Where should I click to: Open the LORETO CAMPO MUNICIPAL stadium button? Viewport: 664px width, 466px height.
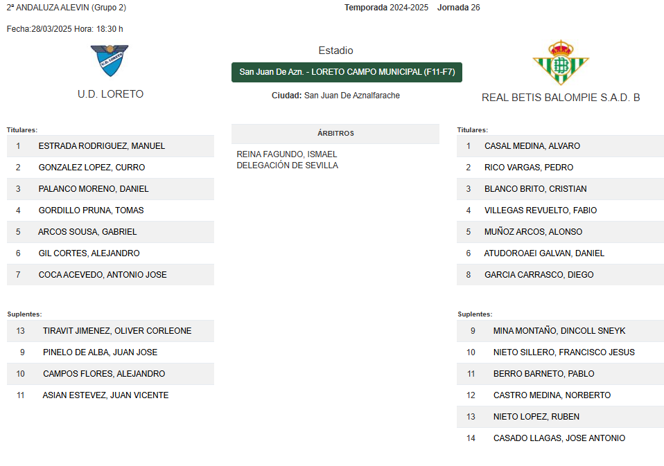[x=347, y=72]
